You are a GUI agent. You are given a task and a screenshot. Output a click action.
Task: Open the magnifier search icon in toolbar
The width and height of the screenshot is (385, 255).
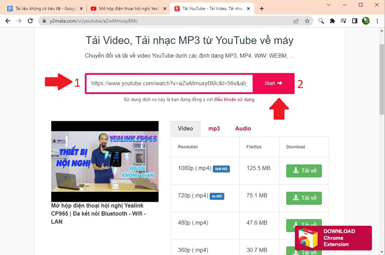click(321, 21)
